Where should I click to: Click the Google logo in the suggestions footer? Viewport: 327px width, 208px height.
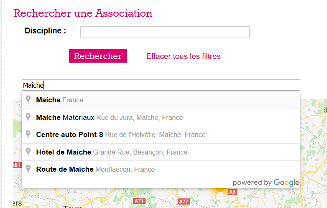tap(286, 183)
